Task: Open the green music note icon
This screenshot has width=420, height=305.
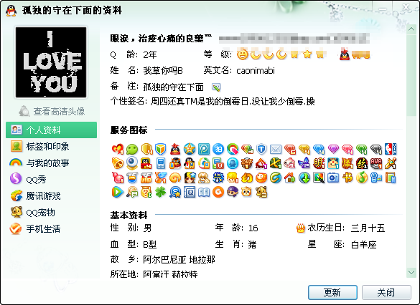Action: (362, 178)
